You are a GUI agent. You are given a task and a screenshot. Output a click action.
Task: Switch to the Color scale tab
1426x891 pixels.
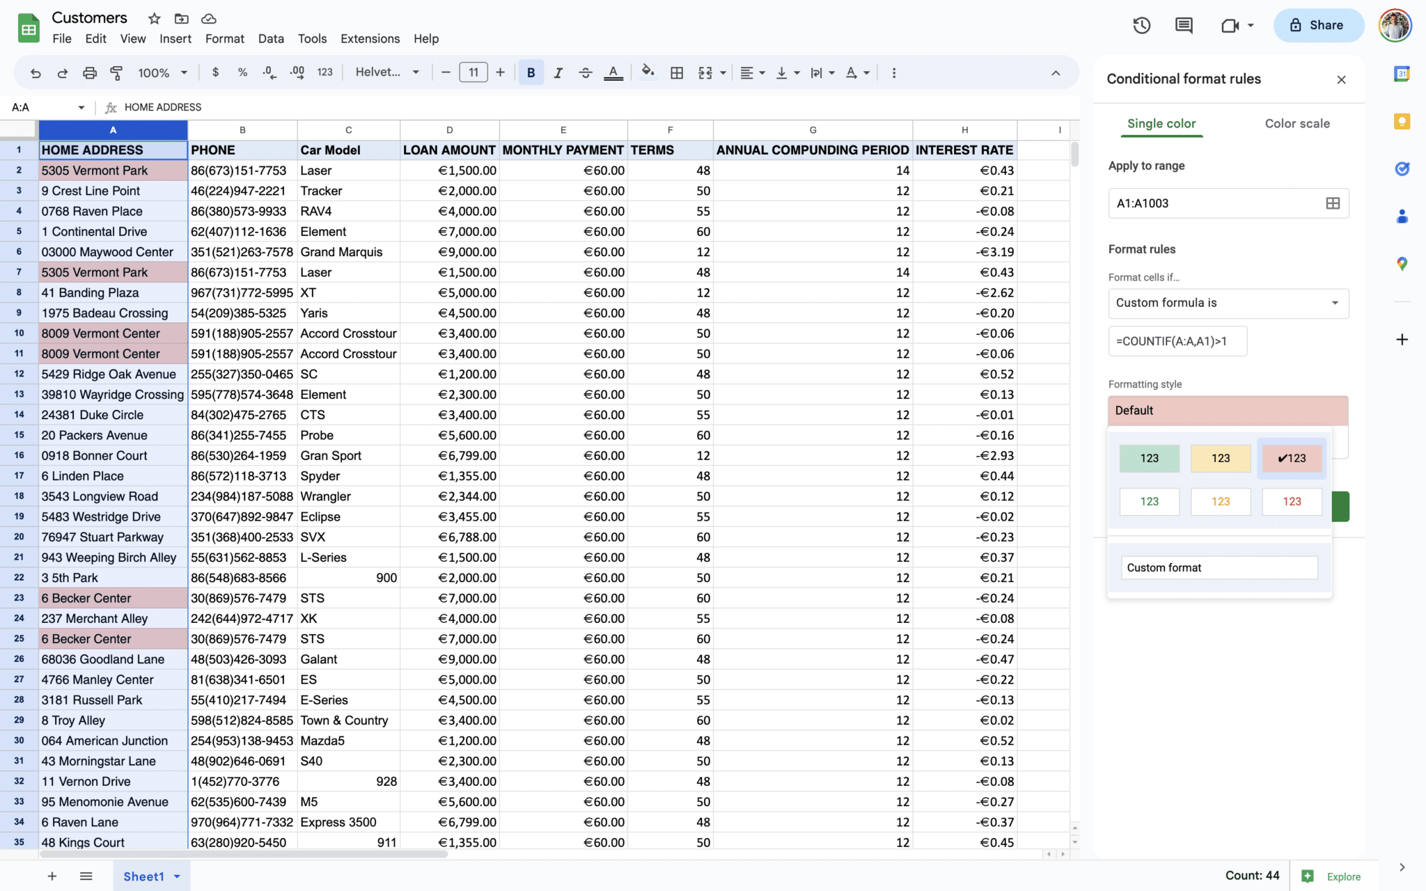coord(1296,123)
